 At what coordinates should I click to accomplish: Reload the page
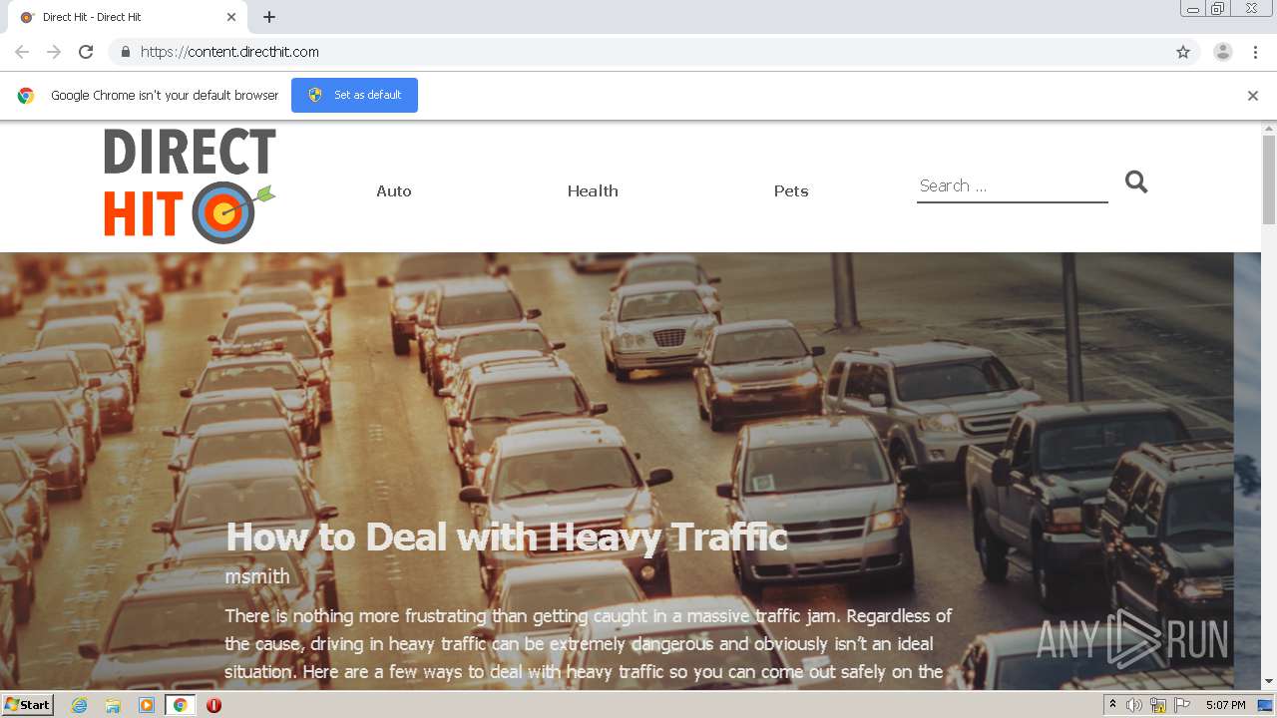[x=86, y=52]
